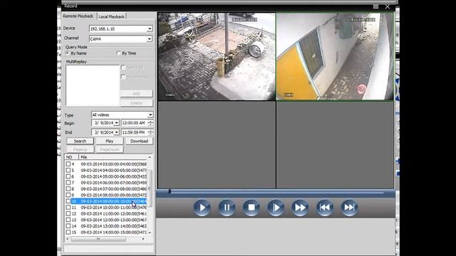Adjust the End time spinner
This screenshot has height=256, width=456.
point(150,132)
